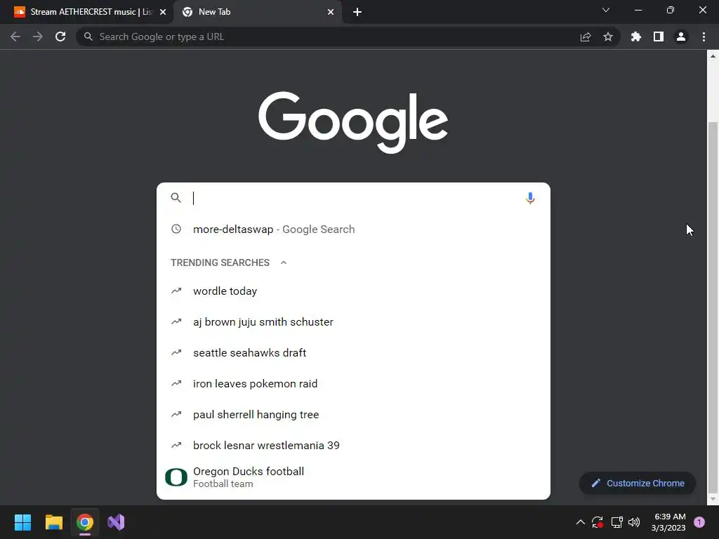
Task: Click the Oregon Ducks team logo
Action: click(x=176, y=477)
